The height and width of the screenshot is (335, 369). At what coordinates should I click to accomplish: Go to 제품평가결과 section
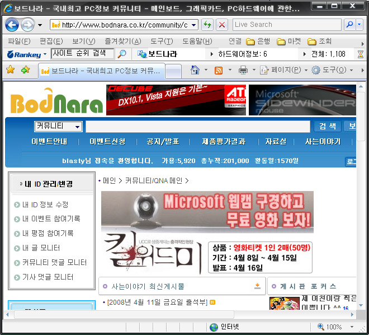[224, 141]
